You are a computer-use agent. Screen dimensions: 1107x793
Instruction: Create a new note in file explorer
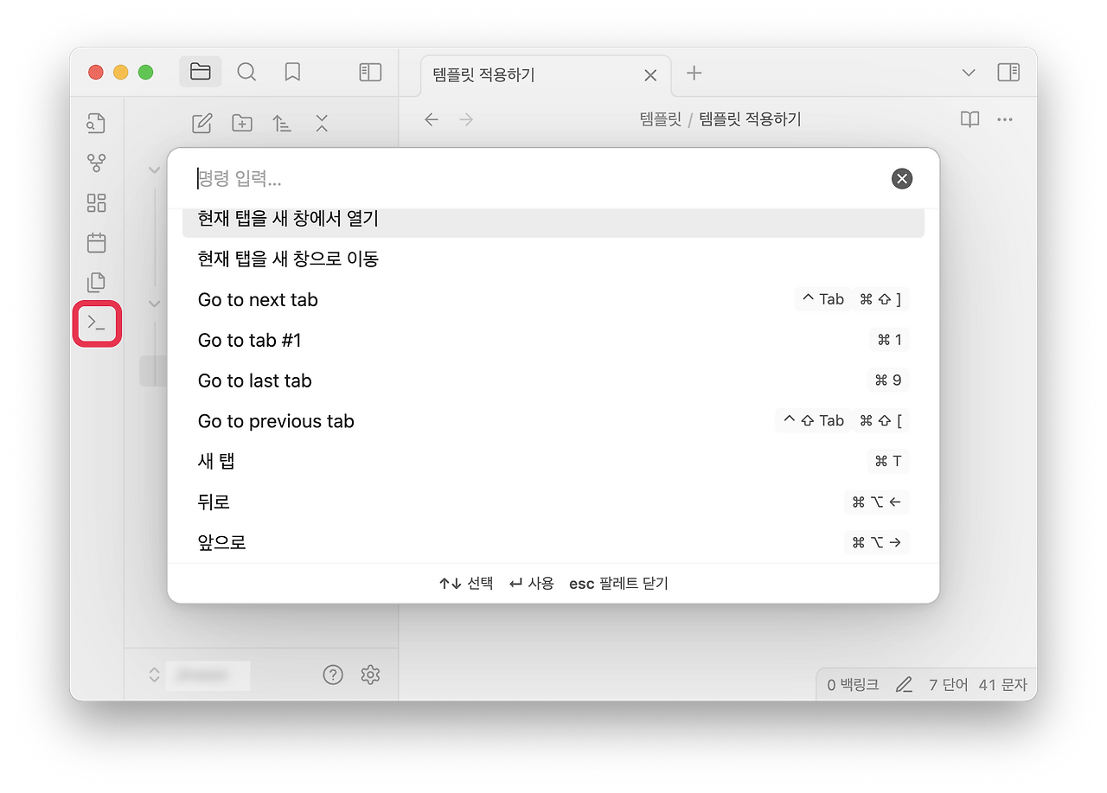pyautogui.click(x=202, y=123)
